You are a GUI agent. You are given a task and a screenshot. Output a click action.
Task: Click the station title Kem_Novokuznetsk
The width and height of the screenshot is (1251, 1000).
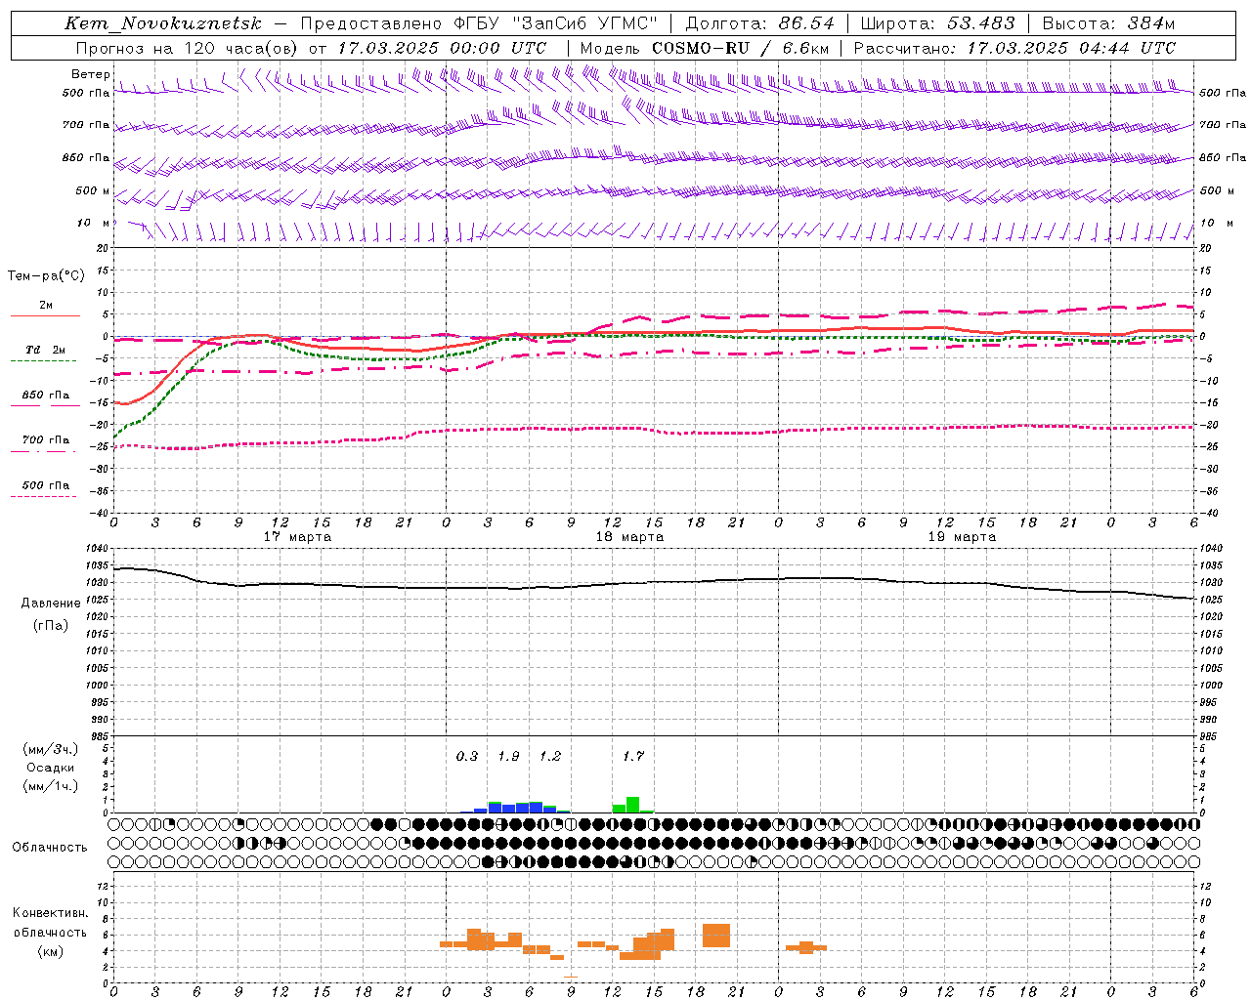(x=164, y=23)
